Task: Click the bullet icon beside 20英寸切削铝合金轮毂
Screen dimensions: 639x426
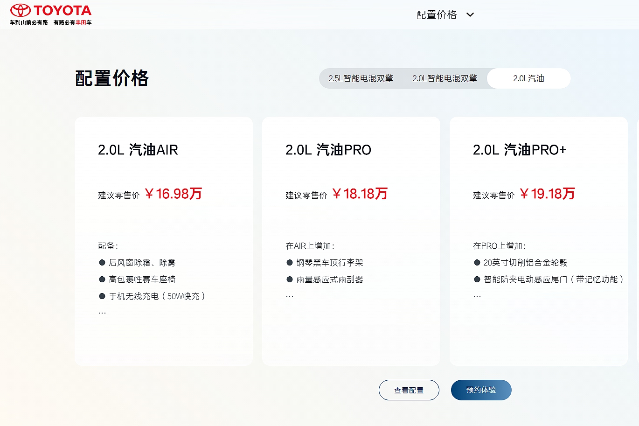Action: click(477, 263)
